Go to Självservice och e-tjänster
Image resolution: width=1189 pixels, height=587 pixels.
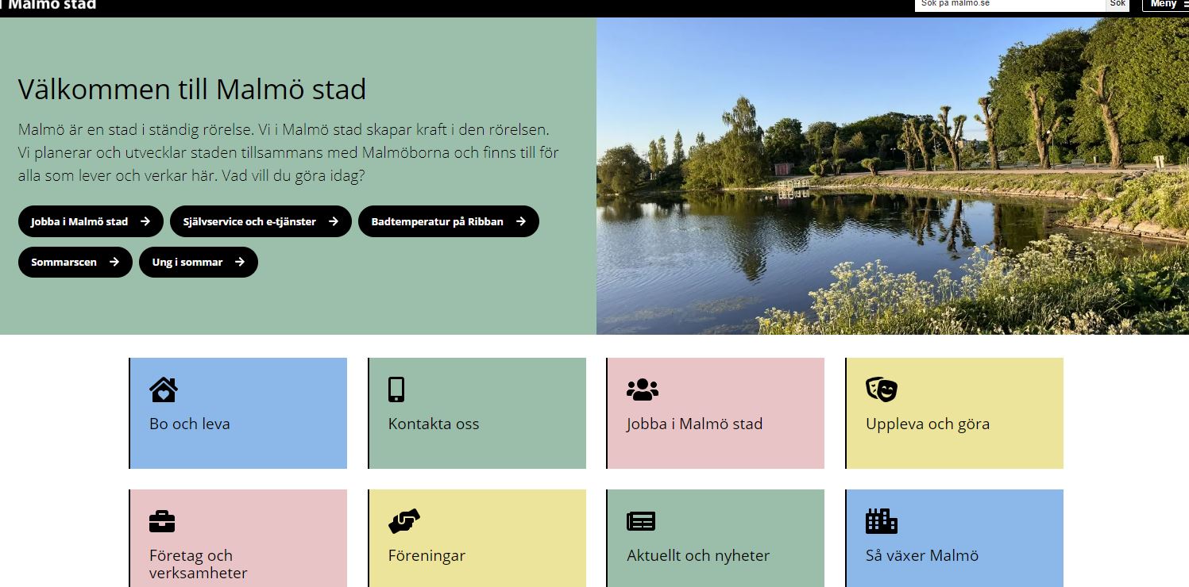point(261,221)
